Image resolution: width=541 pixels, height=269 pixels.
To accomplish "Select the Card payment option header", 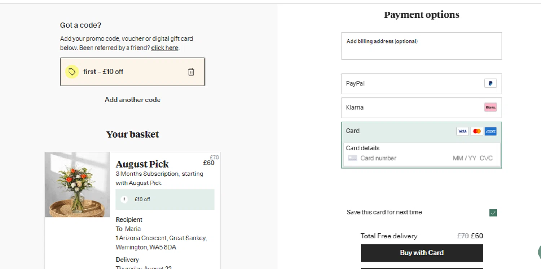I will coord(397,131).
